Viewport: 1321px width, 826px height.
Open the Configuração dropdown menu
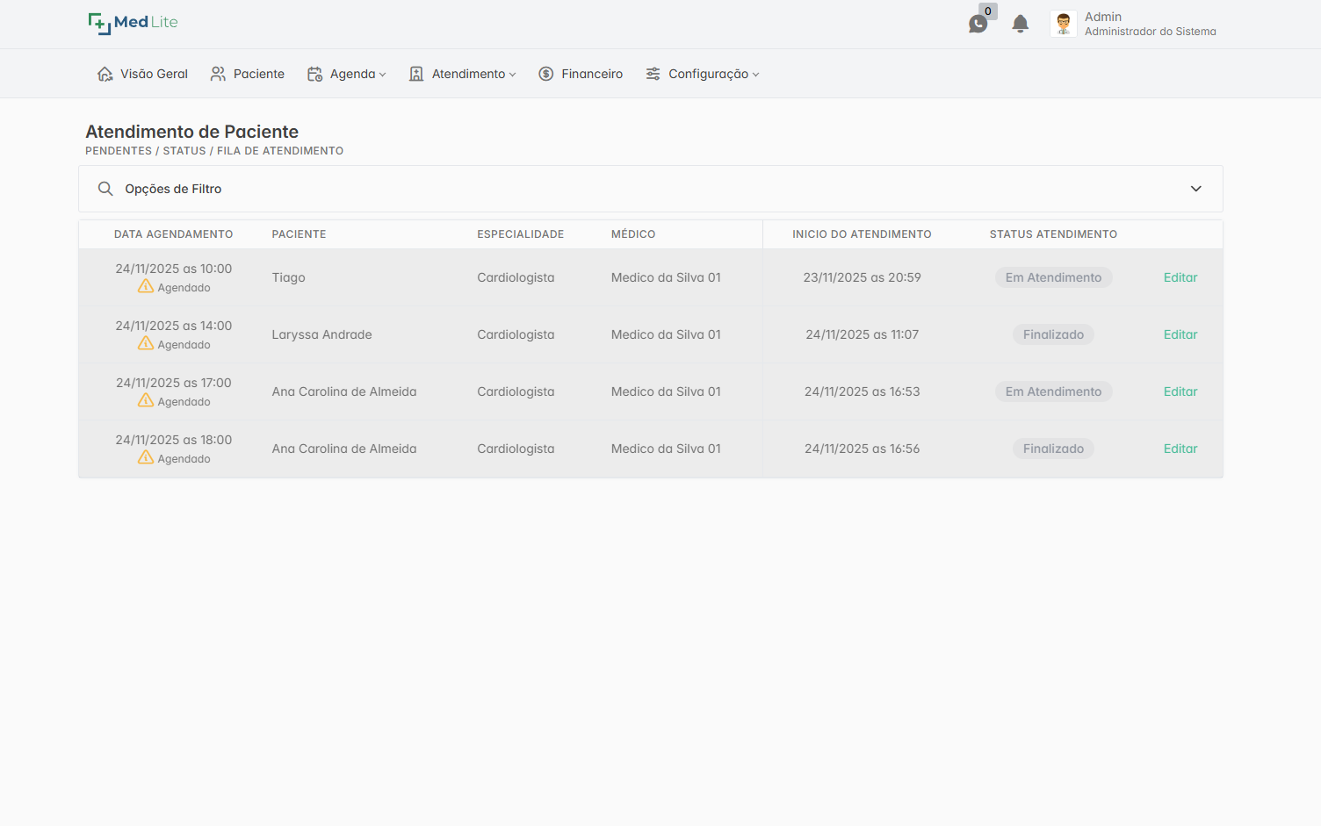pyautogui.click(x=702, y=74)
